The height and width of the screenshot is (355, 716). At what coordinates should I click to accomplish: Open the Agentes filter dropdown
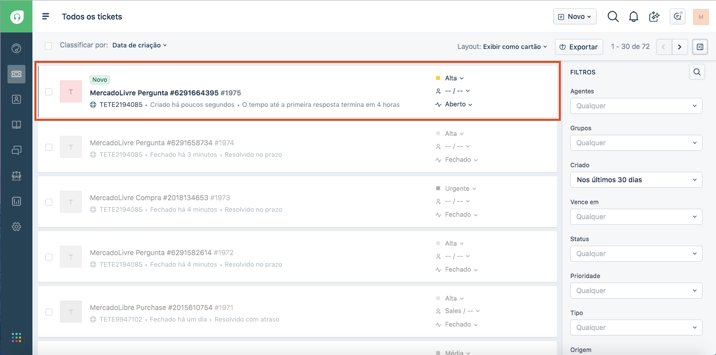pos(636,106)
